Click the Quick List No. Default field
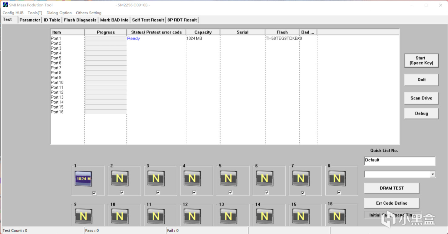 click(400, 161)
